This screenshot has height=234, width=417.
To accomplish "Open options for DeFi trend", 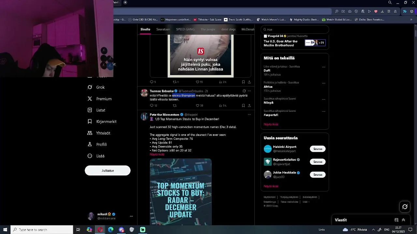I will (x=324, y=67).
